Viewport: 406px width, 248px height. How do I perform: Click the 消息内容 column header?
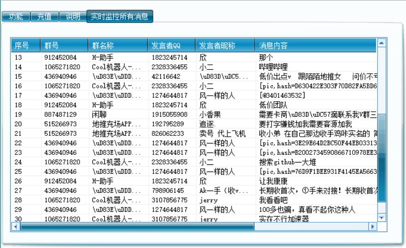coord(315,46)
